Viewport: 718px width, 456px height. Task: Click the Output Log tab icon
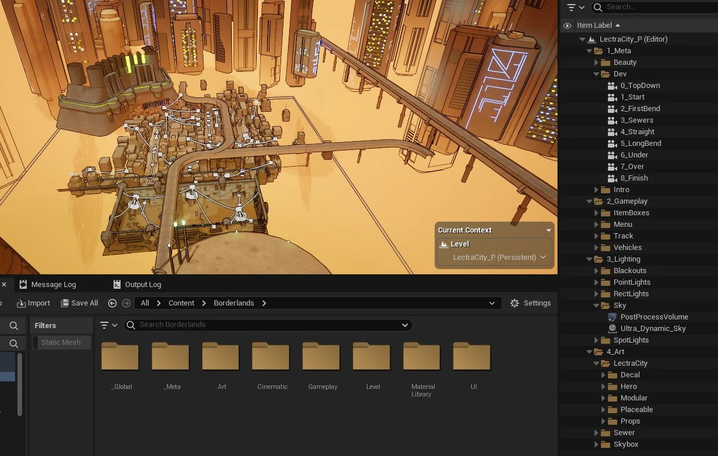coord(117,284)
